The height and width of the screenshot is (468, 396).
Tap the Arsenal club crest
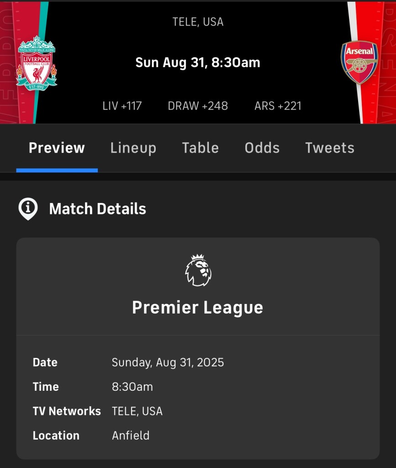(359, 63)
